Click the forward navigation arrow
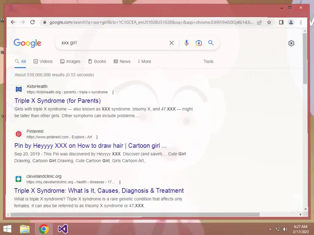Image resolution: width=314 pixels, height=235 pixels. tap(23, 22)
